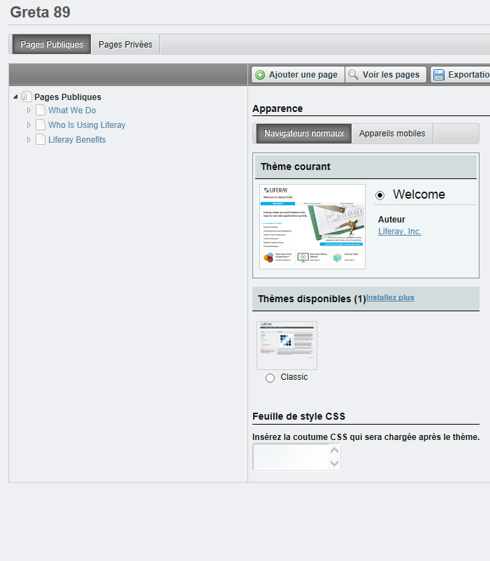The image size is (490, 561).
Task: Click the Apparence section heading
Action: pos(278,108)
